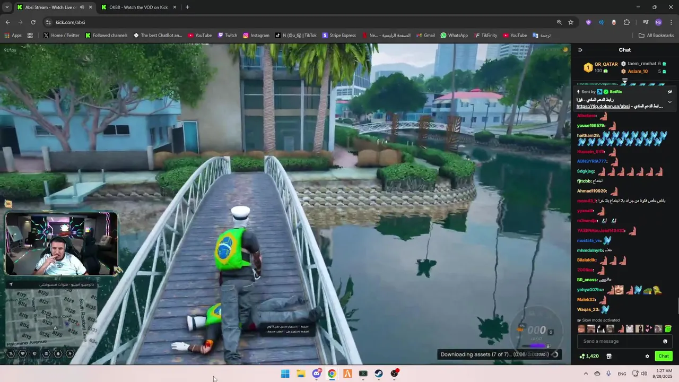
Task: Open the Extensions puzzle menu
Action: [x=626, y=22]
